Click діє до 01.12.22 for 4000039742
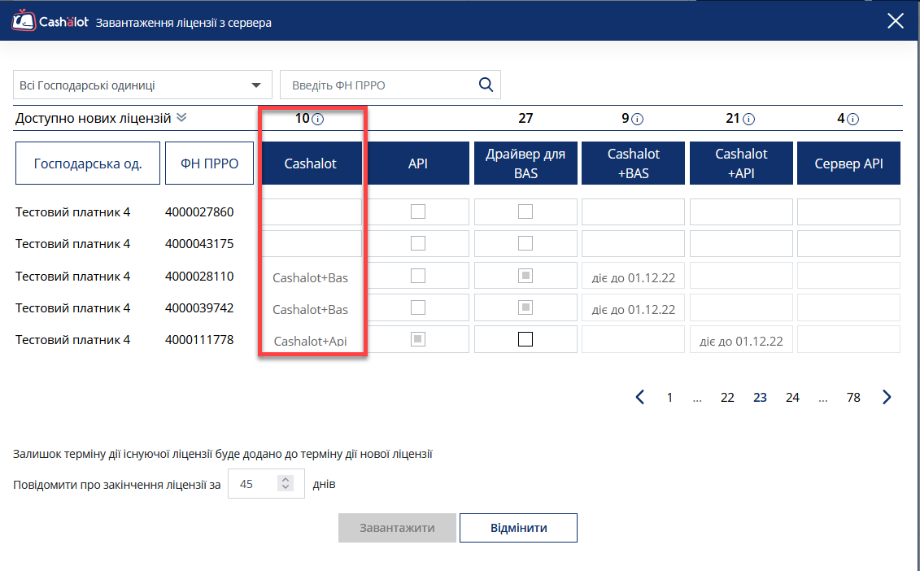Screen dimensions: 920x571 [633, 309]
